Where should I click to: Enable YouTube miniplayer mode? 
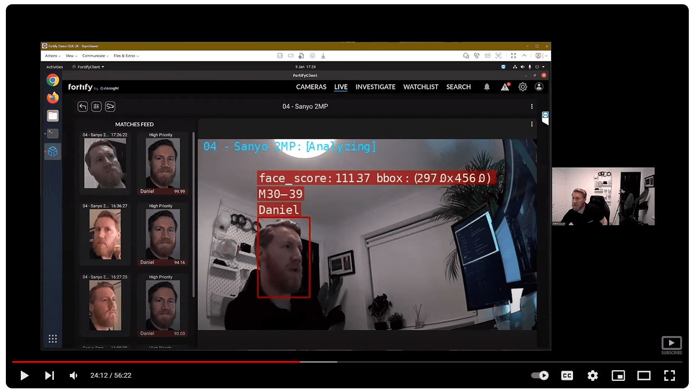pos(618,376)
